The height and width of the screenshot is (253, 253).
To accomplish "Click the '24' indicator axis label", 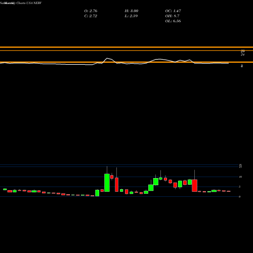I will [242, 55].
